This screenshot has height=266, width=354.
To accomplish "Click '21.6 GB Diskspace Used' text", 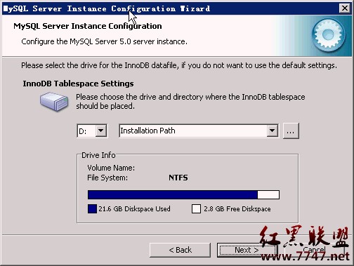I will point(134,208).
